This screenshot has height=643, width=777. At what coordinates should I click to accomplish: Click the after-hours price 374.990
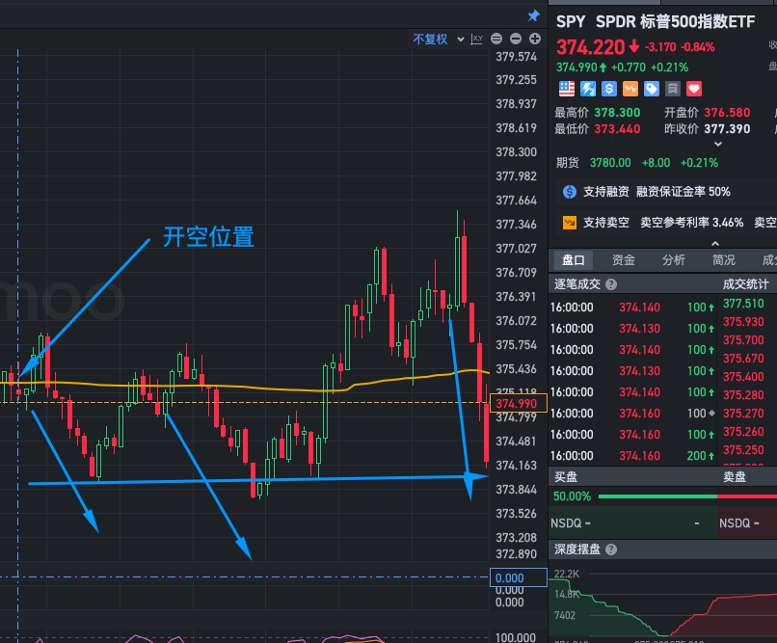click(576, 67)
